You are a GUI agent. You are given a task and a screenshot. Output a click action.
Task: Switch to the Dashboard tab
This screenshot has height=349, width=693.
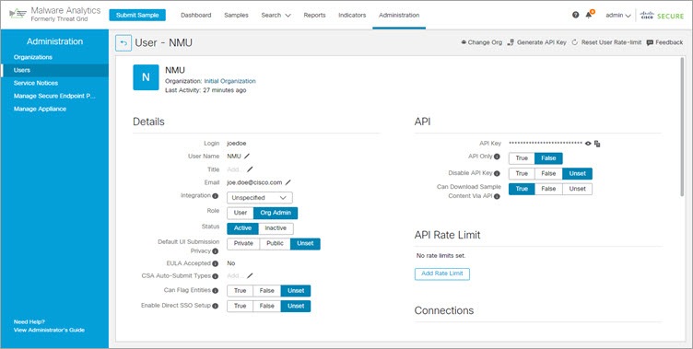coord(195,15)
